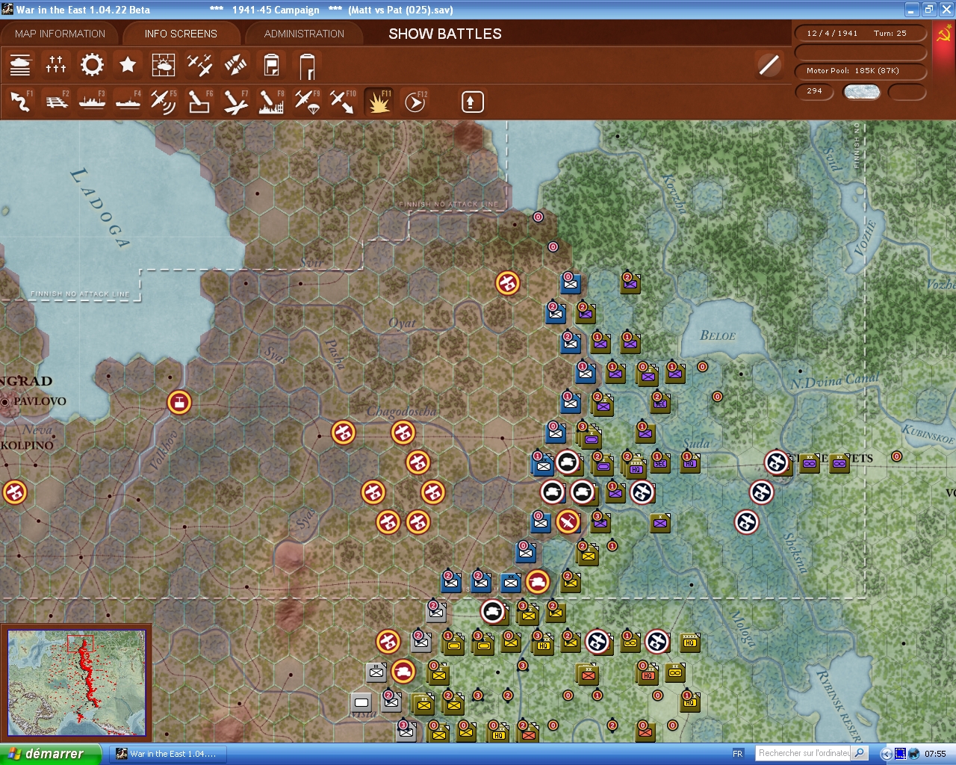Screen dimensions: 956x765
Task: Click the star victory screen icon
Action: [x=128, y=66]
